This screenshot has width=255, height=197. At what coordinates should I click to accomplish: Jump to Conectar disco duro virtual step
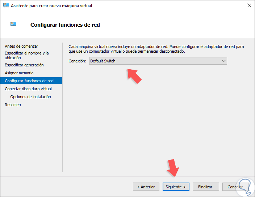coord(28,89)
